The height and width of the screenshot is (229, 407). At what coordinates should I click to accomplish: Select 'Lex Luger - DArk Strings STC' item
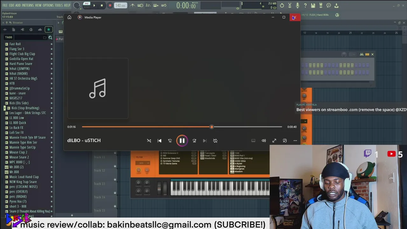click(x=28, y=113)
